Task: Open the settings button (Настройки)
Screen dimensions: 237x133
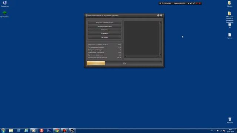Action: (x=104, y=37)
